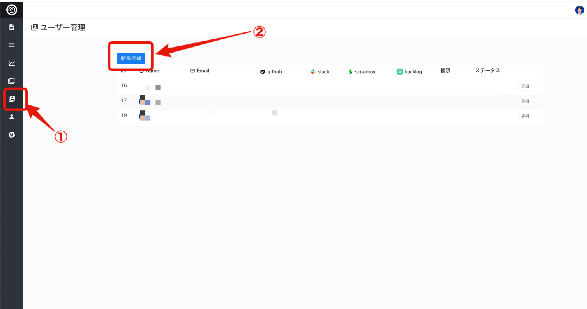The width and height of the screenshot is (587, 309).
Task: Open the Slack hashtag sidebar icon
Action: [x=12, y=135]
